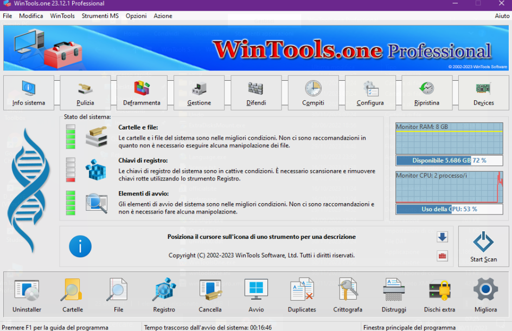Click the Disponibile RAM progress bar
This screenshot has height=331, width=512.
click(449, 160)
